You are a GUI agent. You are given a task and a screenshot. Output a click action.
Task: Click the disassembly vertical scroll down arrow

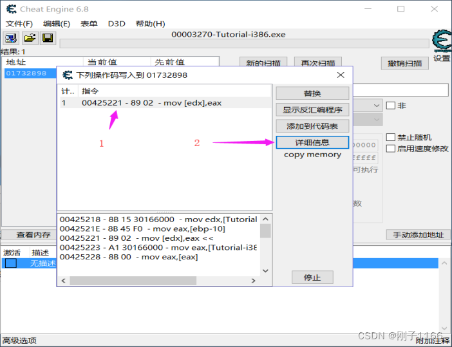(x=265, y=270)
